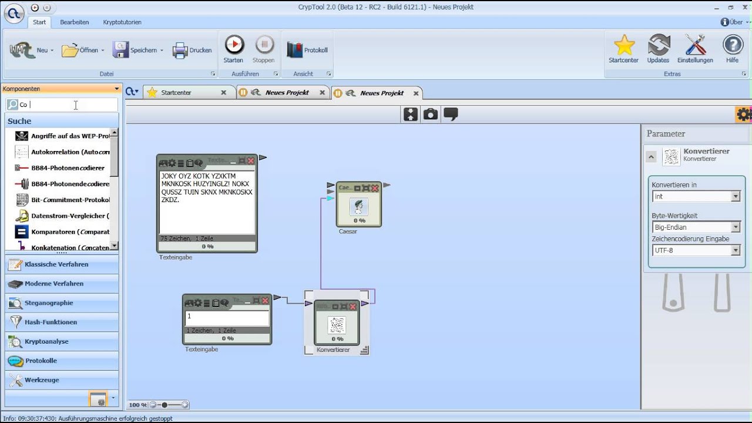
Task: Start the workspace with the Starten button
Action: pos(234,49)
